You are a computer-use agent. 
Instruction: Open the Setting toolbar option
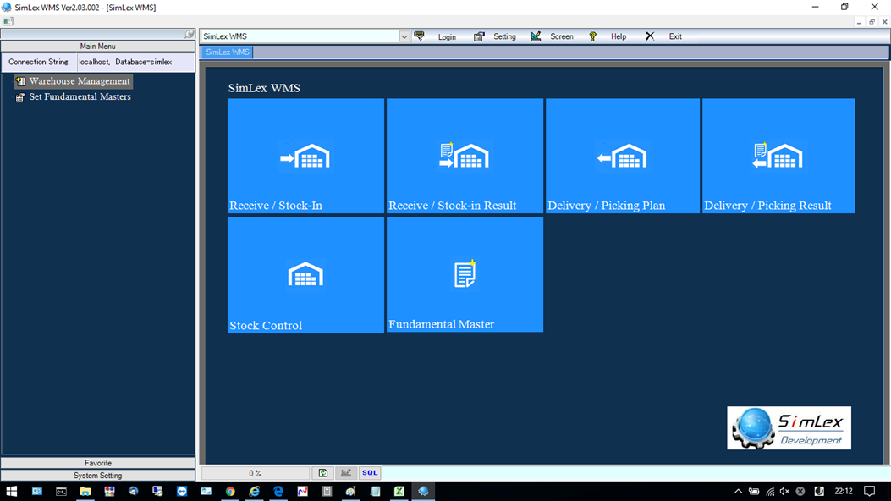coord(495,36)
